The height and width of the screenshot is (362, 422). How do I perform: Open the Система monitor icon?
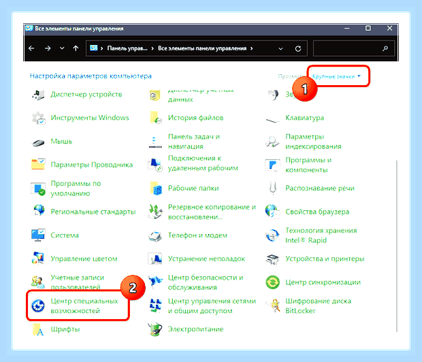click(38, 235)
